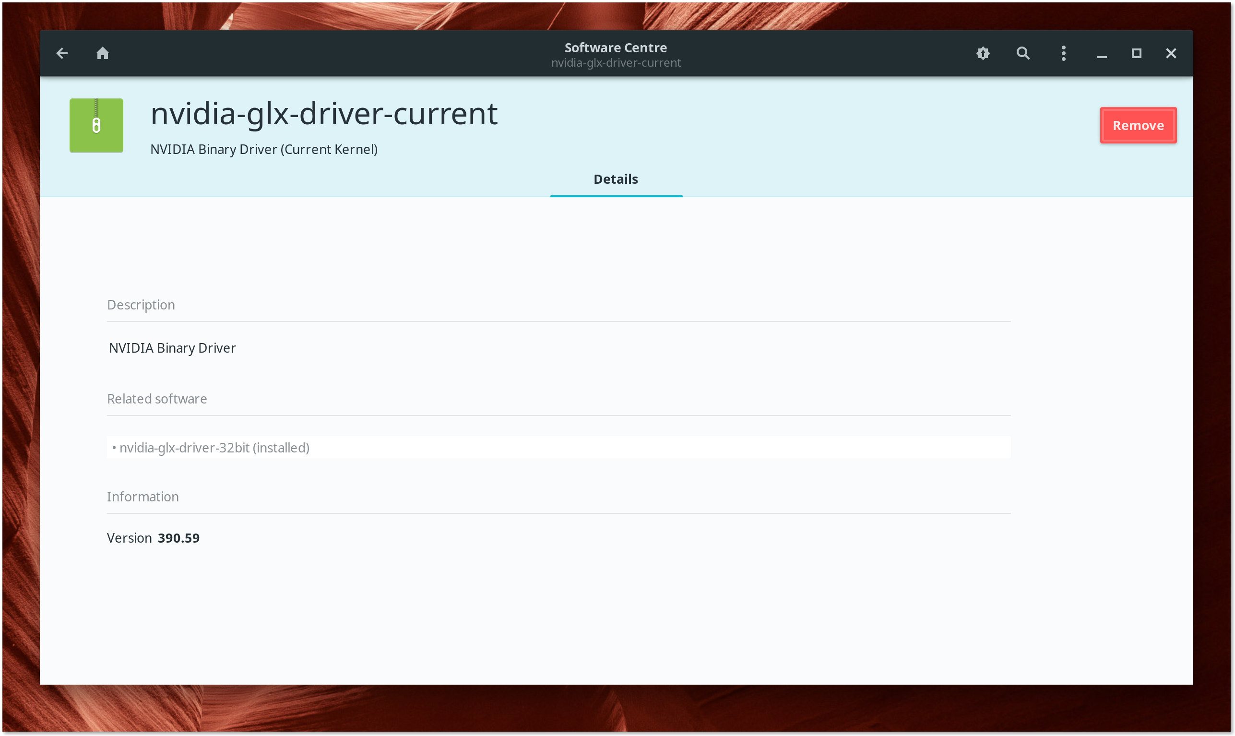This screenshot has width=1235, height=736.
Task: Click the Information section heading
Action: (x=143, y=497)
